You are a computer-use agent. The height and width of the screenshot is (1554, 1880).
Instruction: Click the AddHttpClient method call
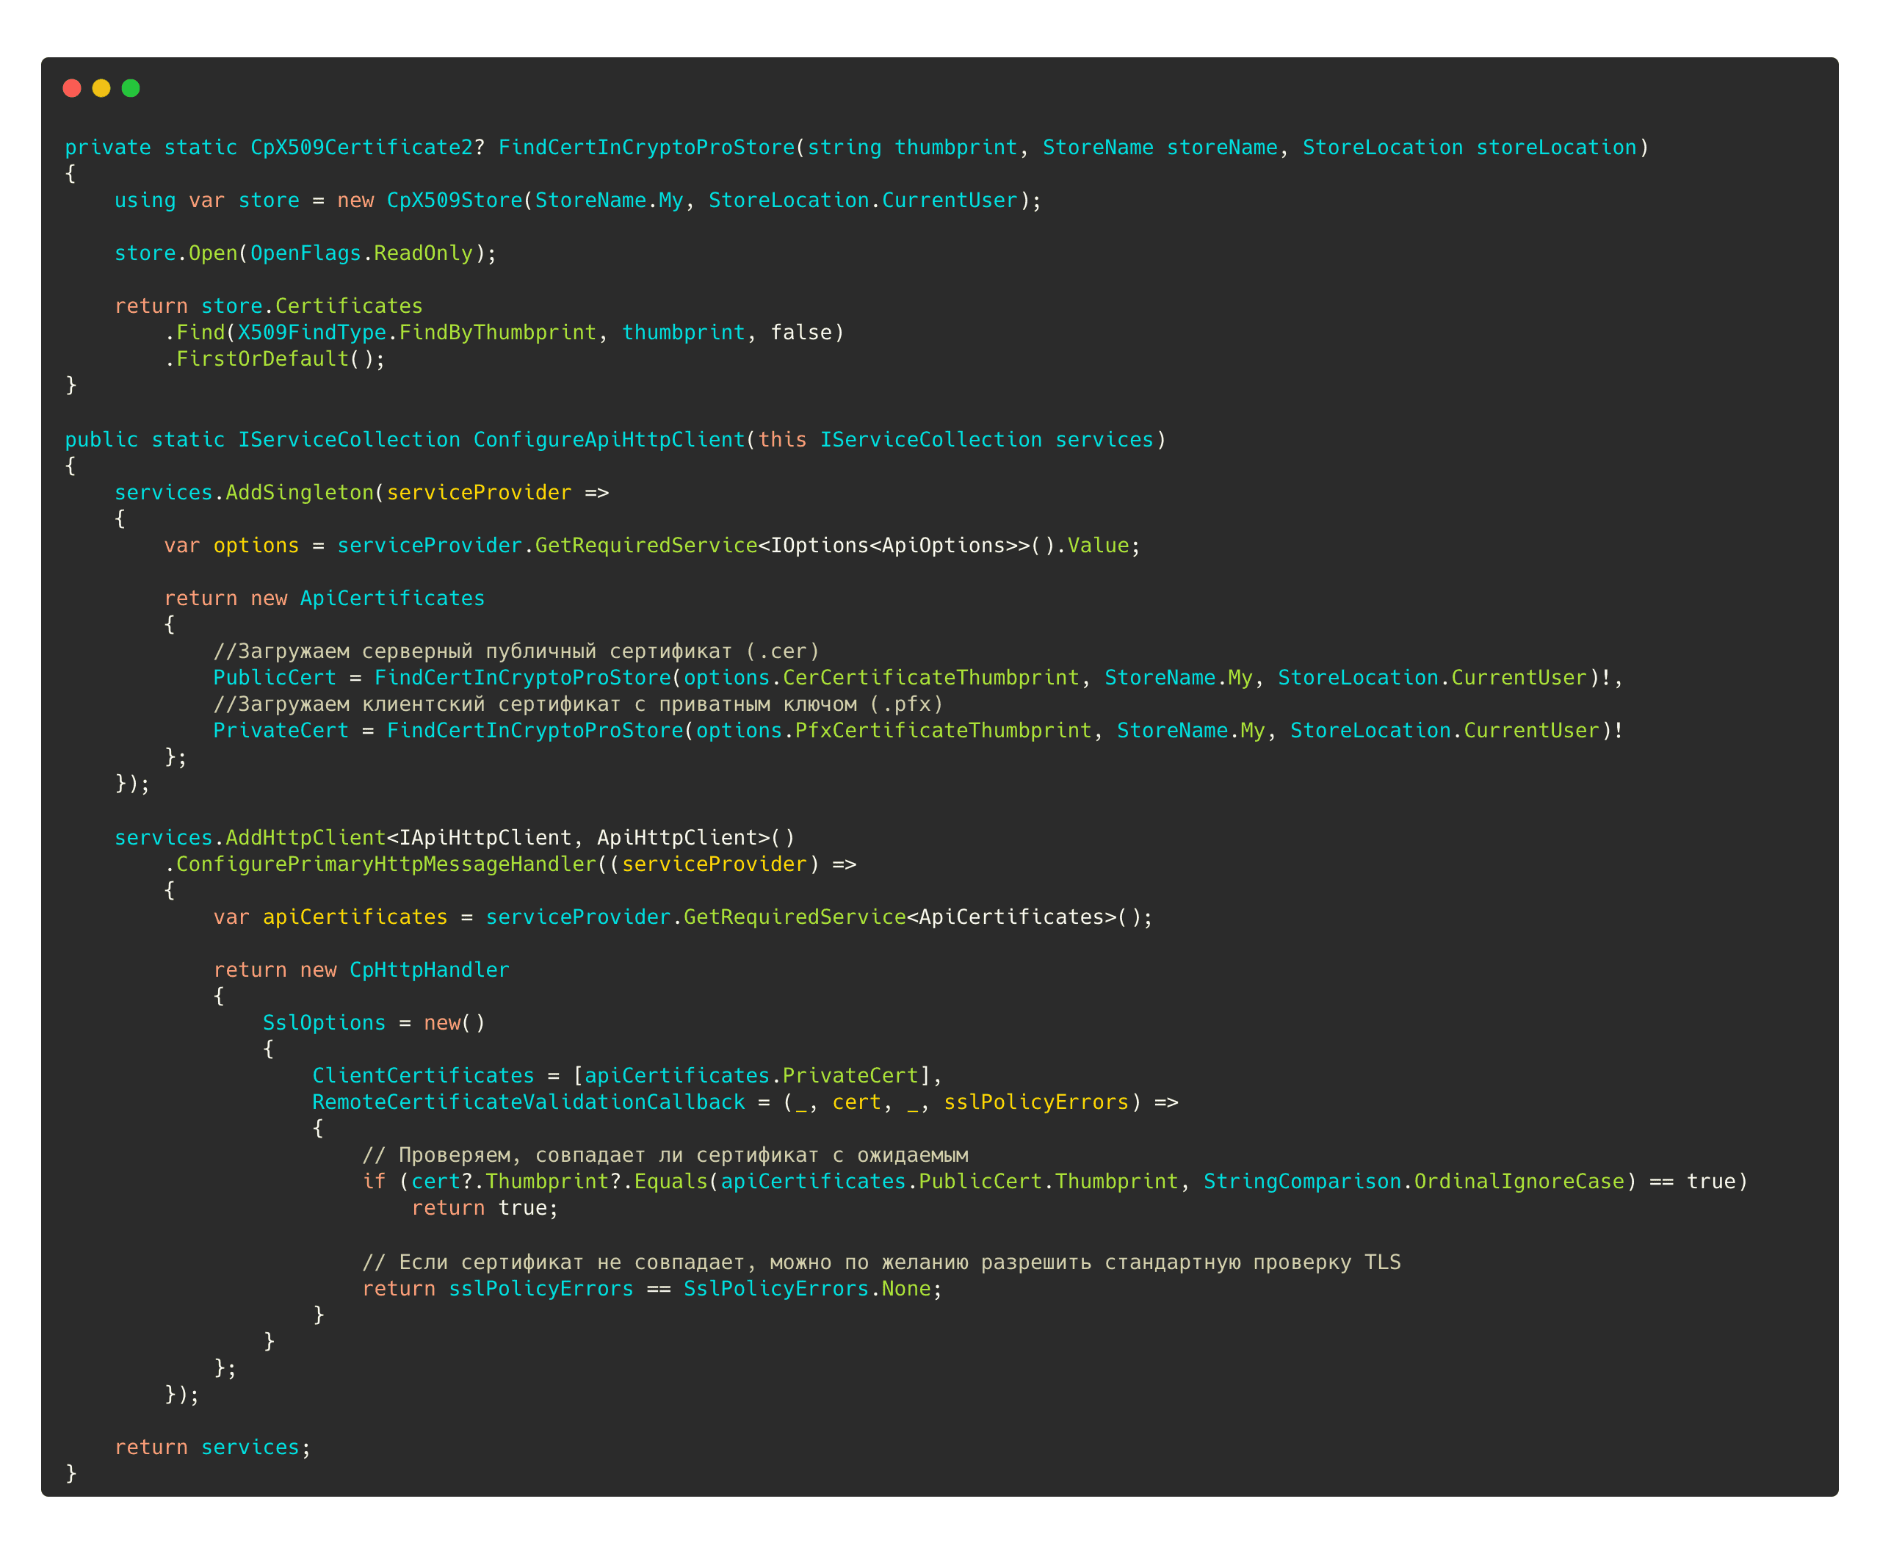[305, 837]
